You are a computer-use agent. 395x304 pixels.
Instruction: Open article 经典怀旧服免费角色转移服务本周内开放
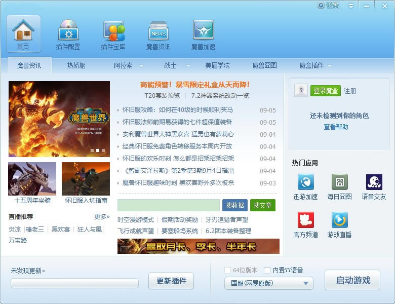pyautogui.click(x=177, y=146)
